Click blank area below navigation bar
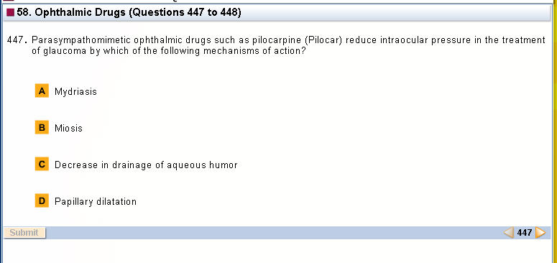Image resolution: width=557 pixels, height=263 pixels. 277,252
